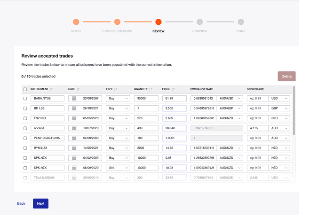
Task: Edit the price field showing 1.0001
Action: [174, 138]
